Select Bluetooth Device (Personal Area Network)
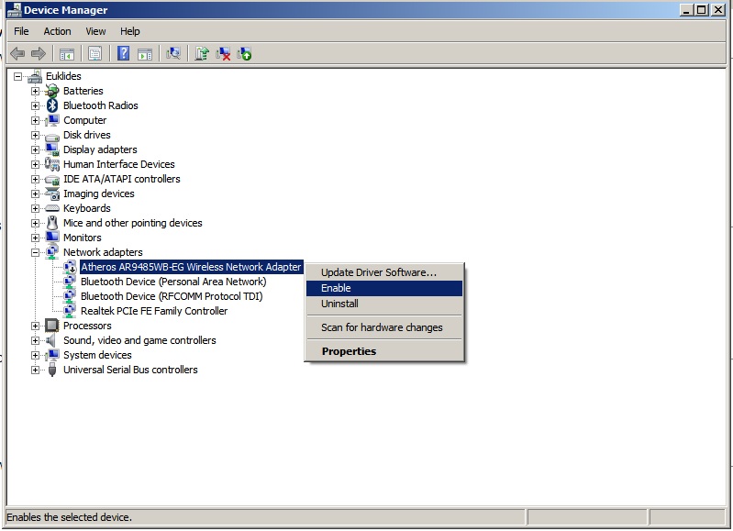 [x=173, y=282]
